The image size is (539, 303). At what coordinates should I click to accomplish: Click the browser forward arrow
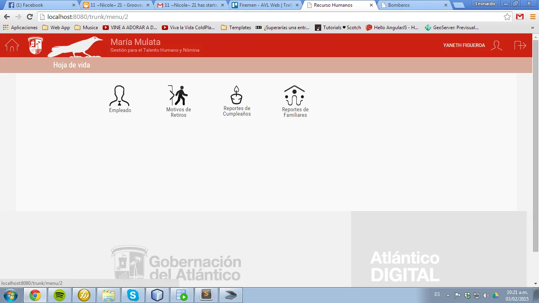click(x=18, y=17)
